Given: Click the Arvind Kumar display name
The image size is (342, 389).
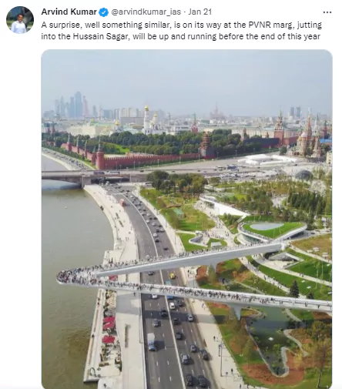Looking at the screenshot, I should tap(69, 12).
